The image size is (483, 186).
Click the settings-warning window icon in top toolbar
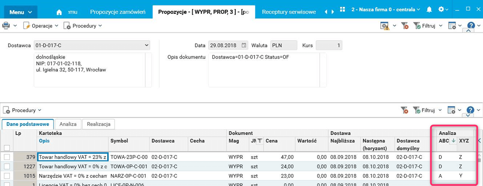tap(385, 26)
